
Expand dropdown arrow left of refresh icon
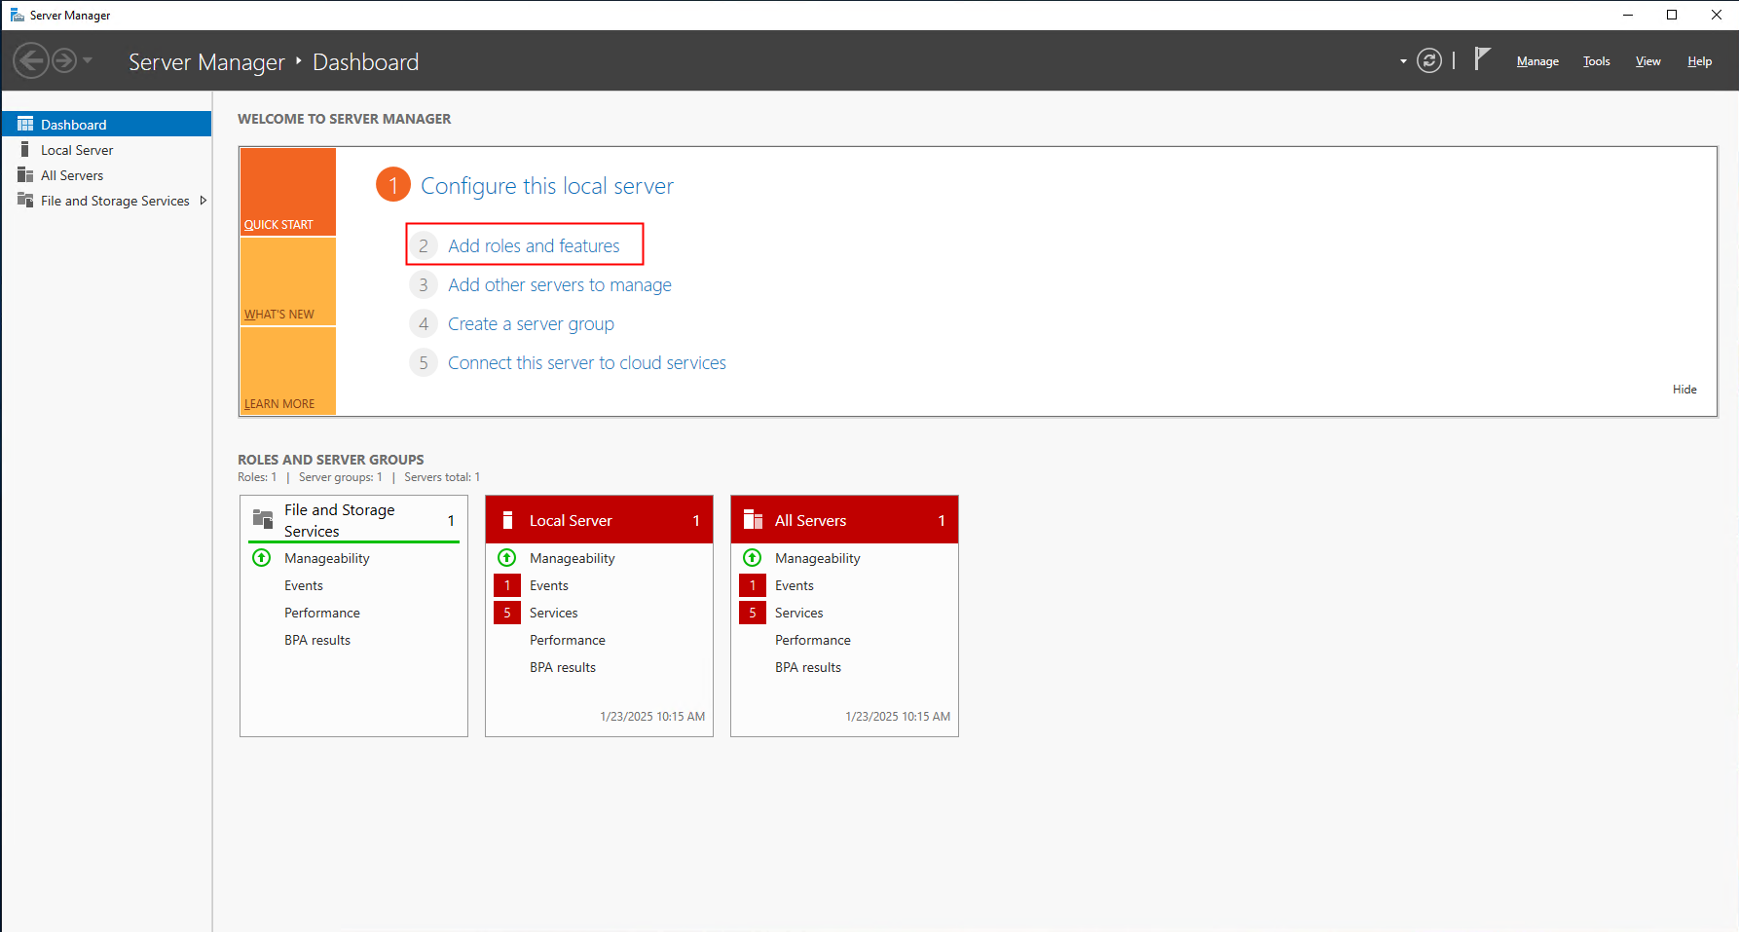(x=1403, y=61)
